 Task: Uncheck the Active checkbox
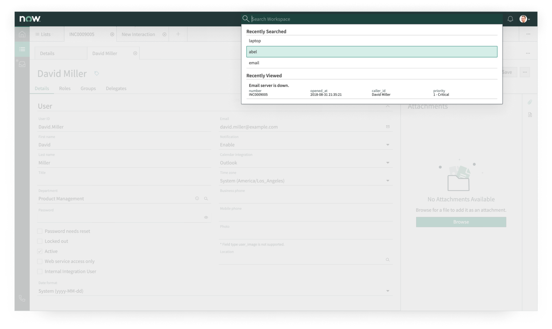click(40, 251)
